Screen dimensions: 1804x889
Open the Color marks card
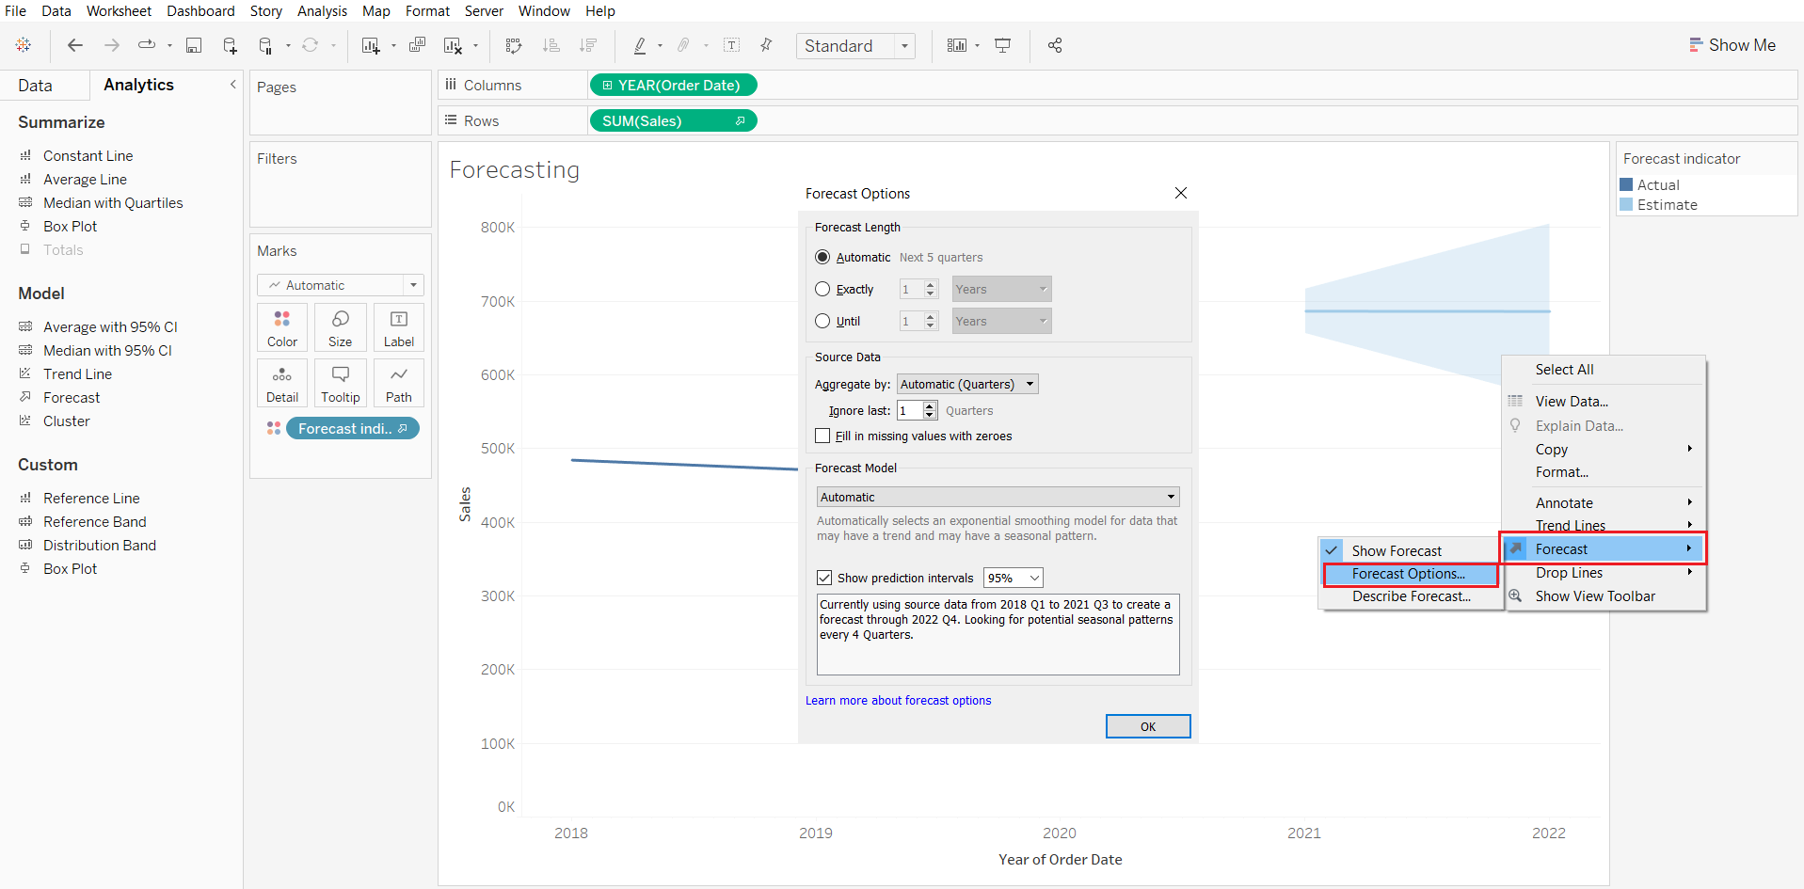[282, 327]
